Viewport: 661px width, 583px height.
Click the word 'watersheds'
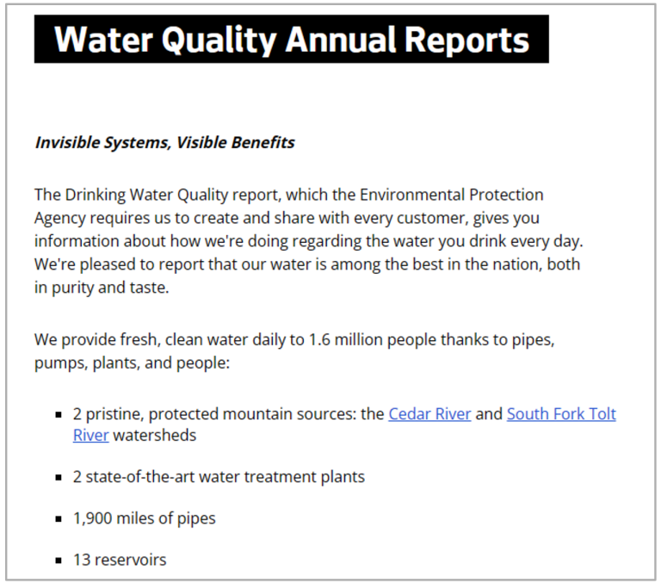point(155,436)
